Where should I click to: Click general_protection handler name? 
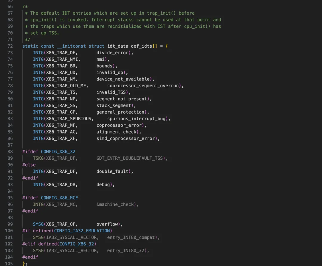pyautogui.click(x=120, y=112)
